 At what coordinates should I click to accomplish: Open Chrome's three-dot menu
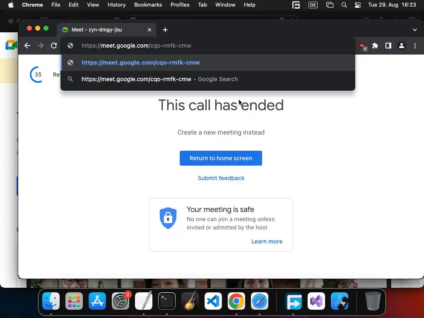click(415, 46)
